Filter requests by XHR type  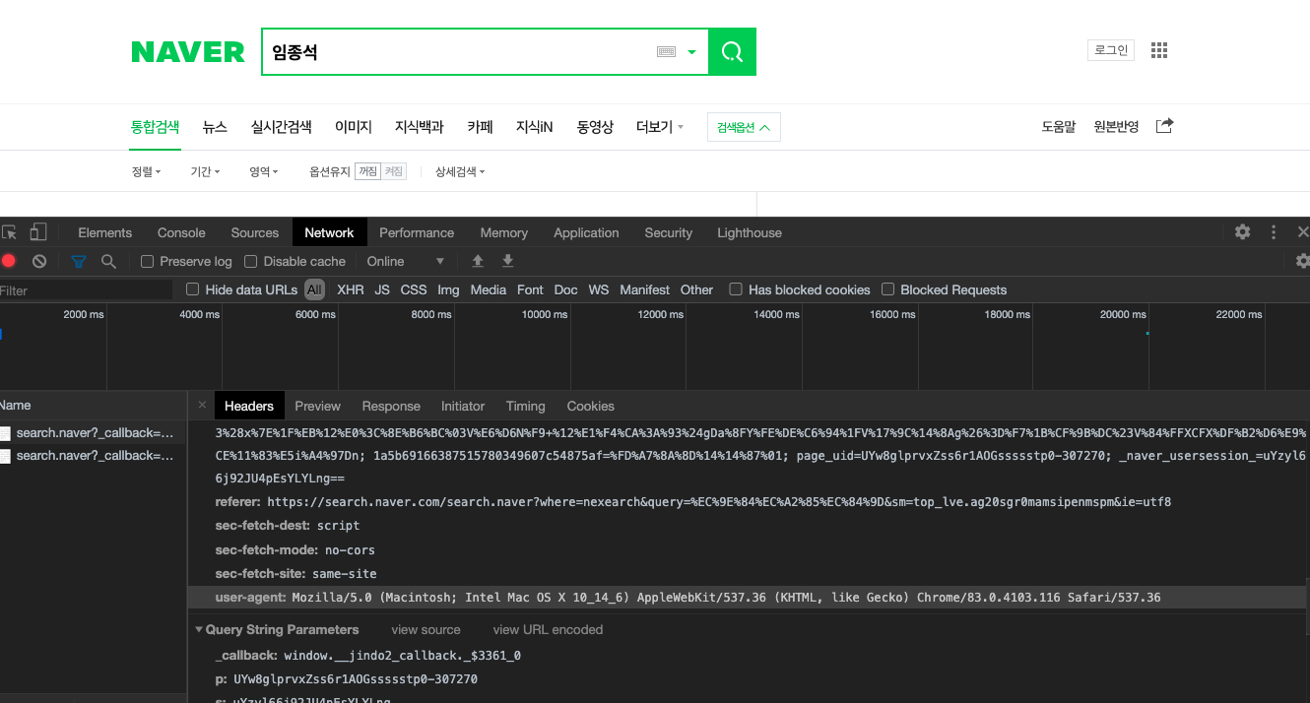tap(350, 289)
